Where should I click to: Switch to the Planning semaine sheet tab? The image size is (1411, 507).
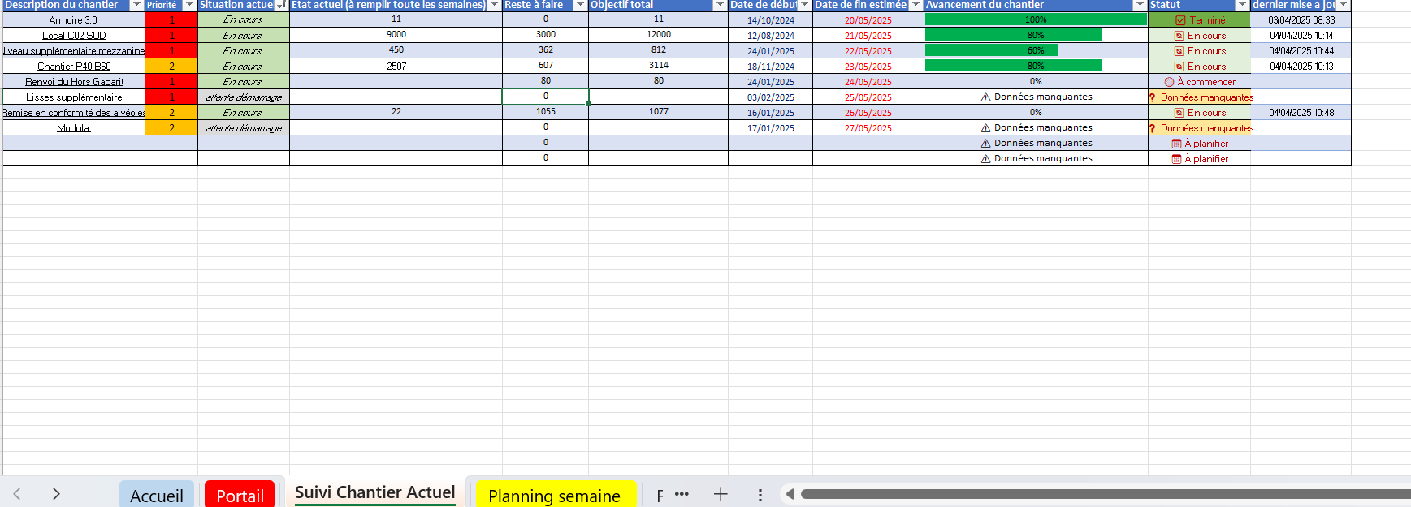(x=554, y=496)
